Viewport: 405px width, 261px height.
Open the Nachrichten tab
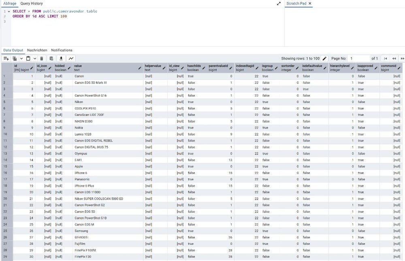coord(37,50)
